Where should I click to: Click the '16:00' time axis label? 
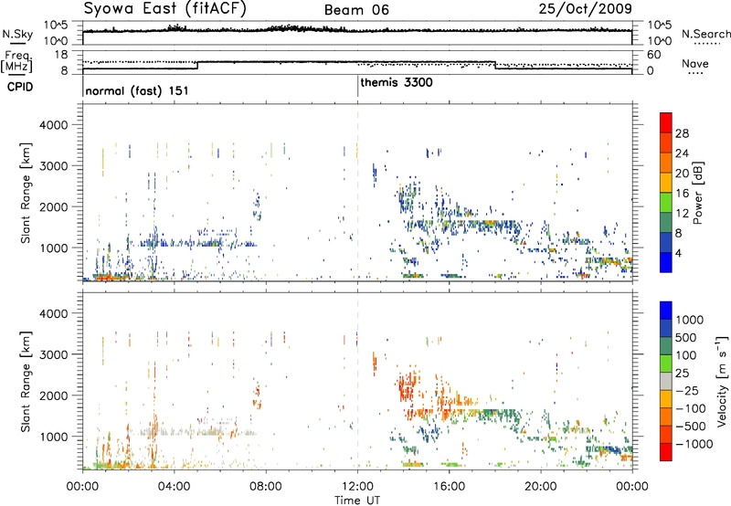[x=450, y=487]
